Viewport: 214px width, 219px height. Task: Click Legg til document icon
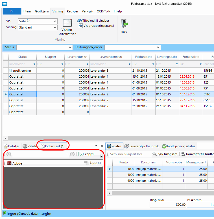tap(80, 154)
